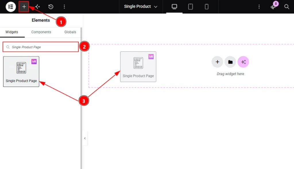The width and height of the screenshot is (294, 169).
Task: Click the canvas add new container plus
Action: click(x=217, y=62)
